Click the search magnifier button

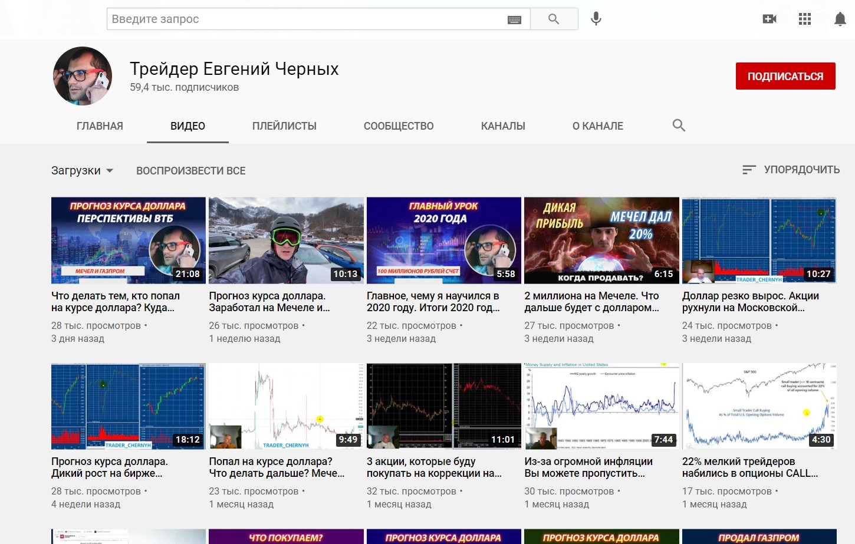click(554, 19)
